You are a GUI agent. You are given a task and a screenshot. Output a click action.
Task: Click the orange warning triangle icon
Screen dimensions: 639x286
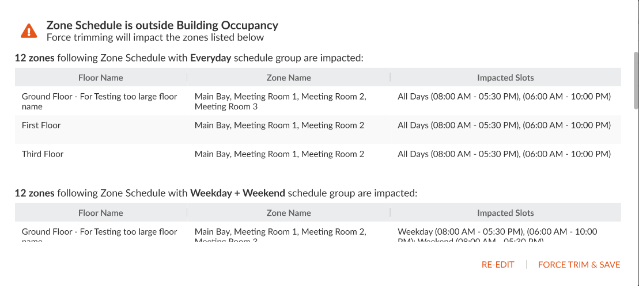[x=29, y=31]
